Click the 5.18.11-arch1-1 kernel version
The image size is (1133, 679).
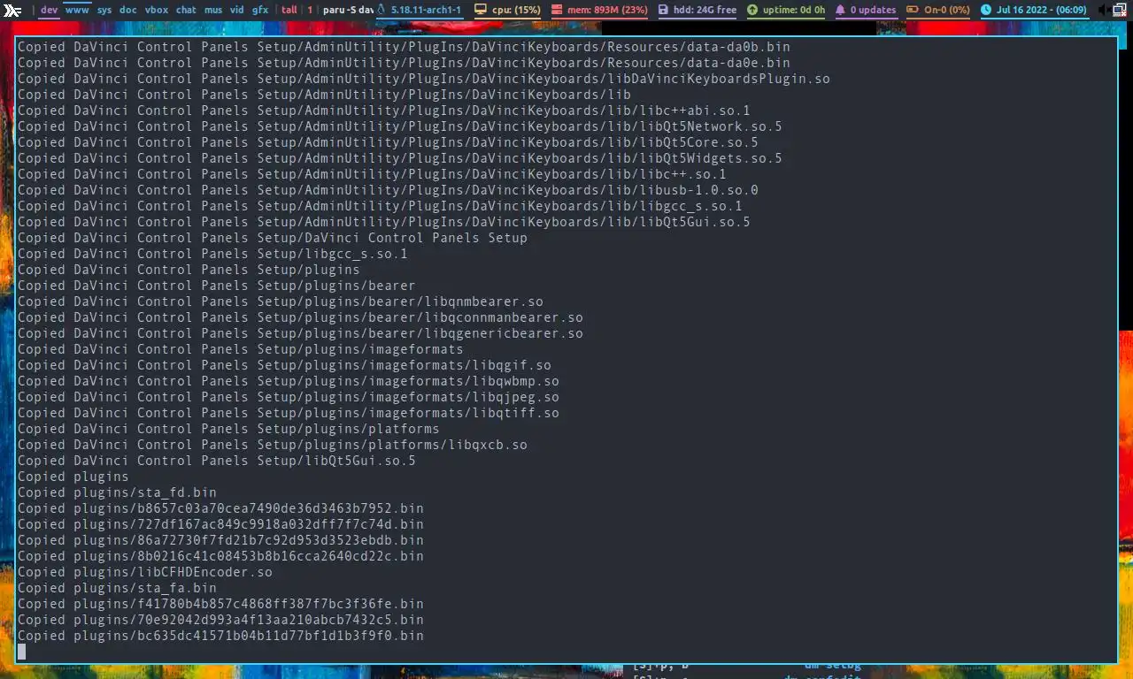click(427, 11)
